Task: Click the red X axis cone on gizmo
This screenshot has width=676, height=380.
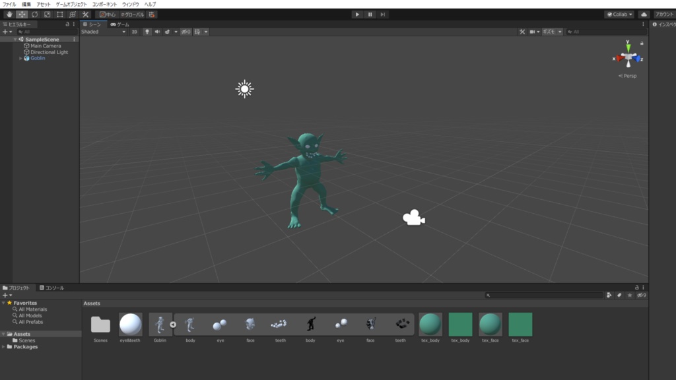Action: point(620,58)
